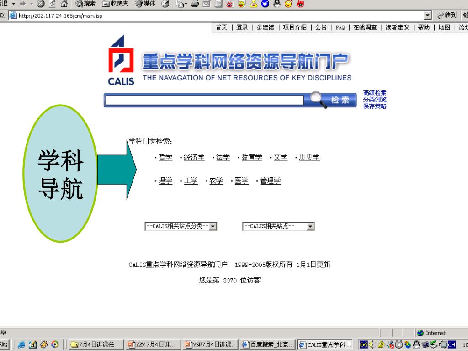Open the 读者建议 reader suggestions item

coord(397,27)
